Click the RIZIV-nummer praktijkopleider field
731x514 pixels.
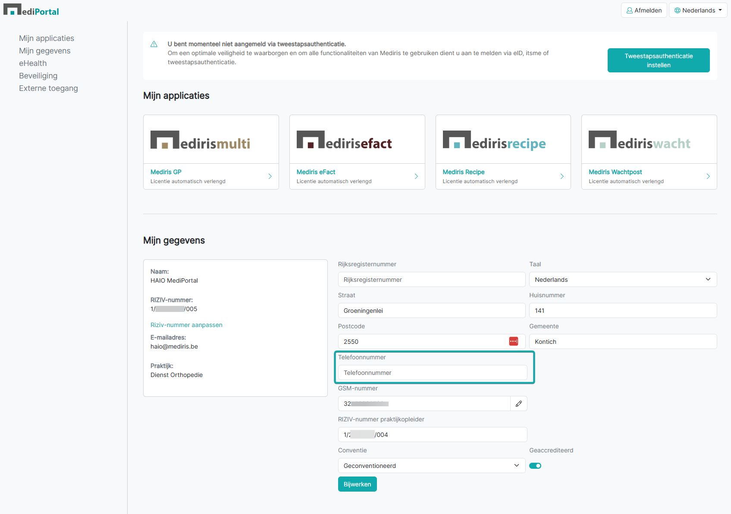tap(433, 435)
